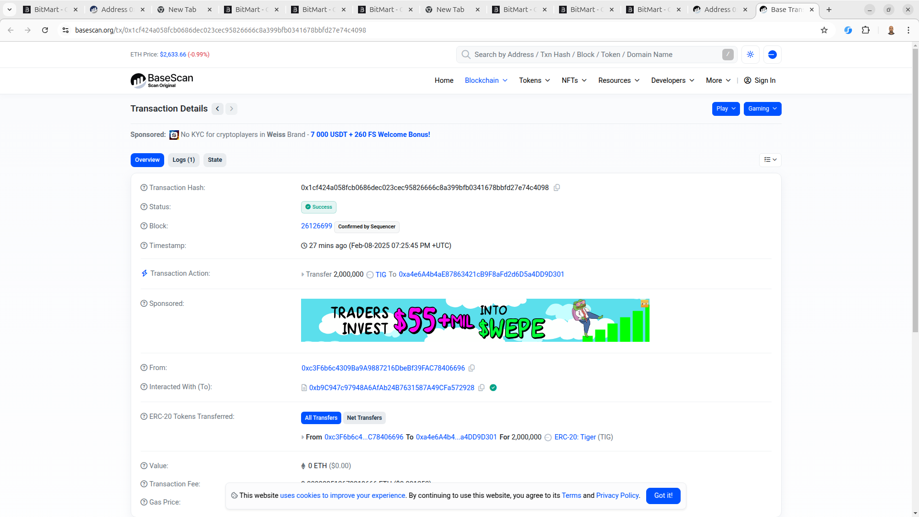
Task: View site information icon in address bar
Action: 66,30
